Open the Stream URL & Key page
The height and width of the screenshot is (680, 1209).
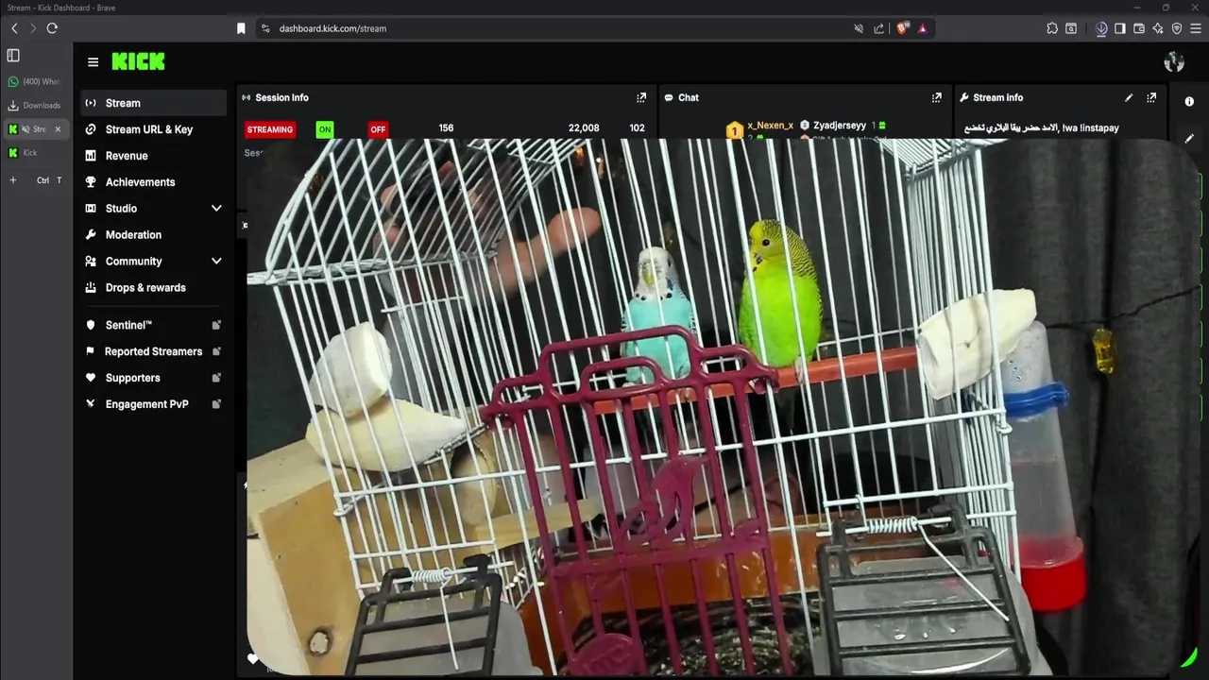point(153,129)
